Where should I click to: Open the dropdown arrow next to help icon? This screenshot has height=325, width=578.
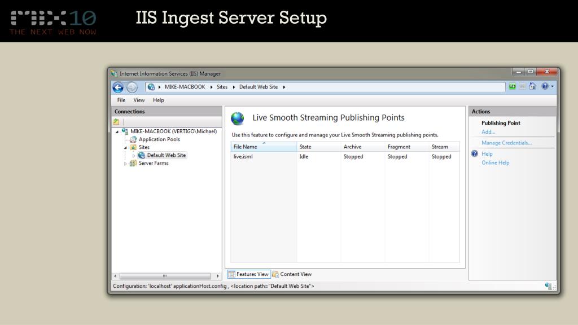coord(552,86)
